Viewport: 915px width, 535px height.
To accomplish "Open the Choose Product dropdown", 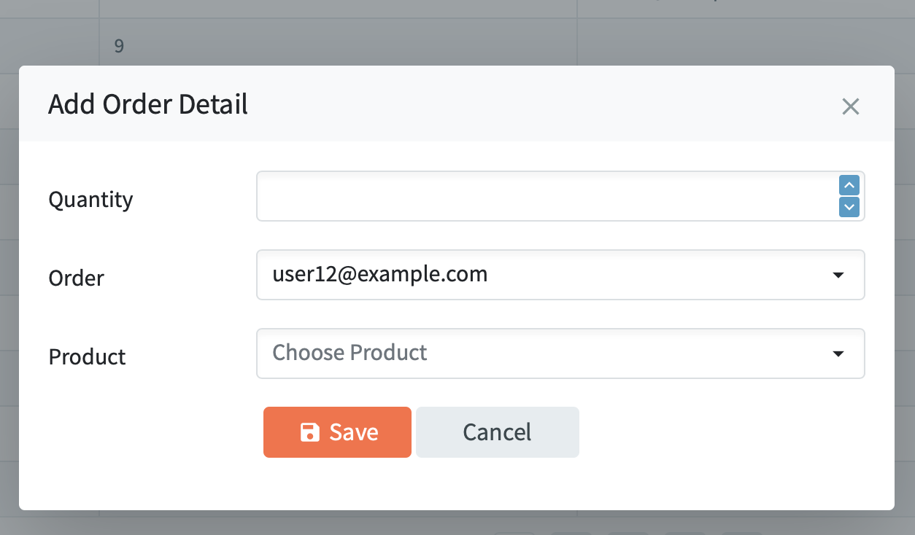I will [560, 354].
